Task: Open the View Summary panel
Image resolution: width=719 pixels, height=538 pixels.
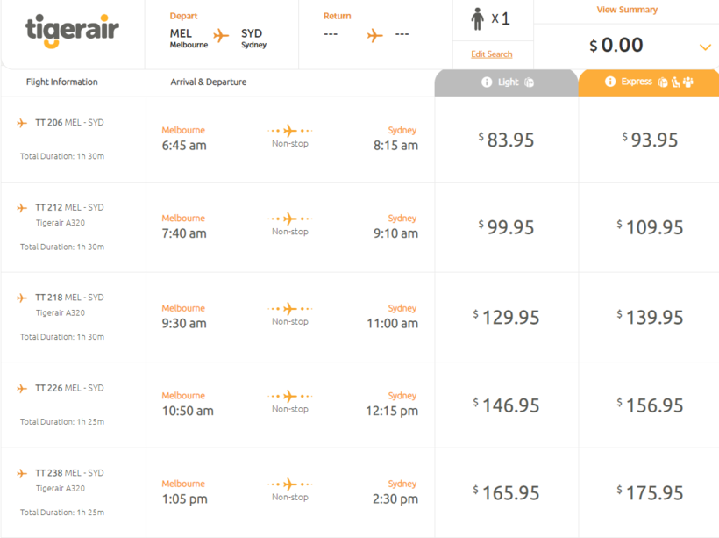Action: (626, 11)
